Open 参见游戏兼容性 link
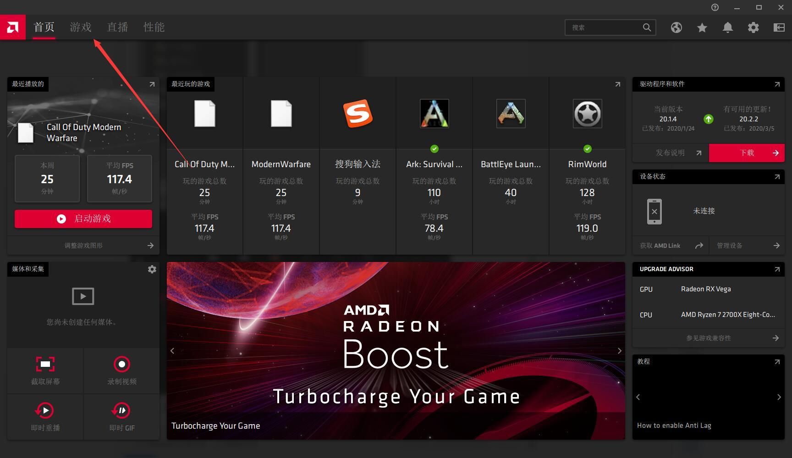Image resolution: width=792 pixels, height=458 pixels. click(709, 338)
